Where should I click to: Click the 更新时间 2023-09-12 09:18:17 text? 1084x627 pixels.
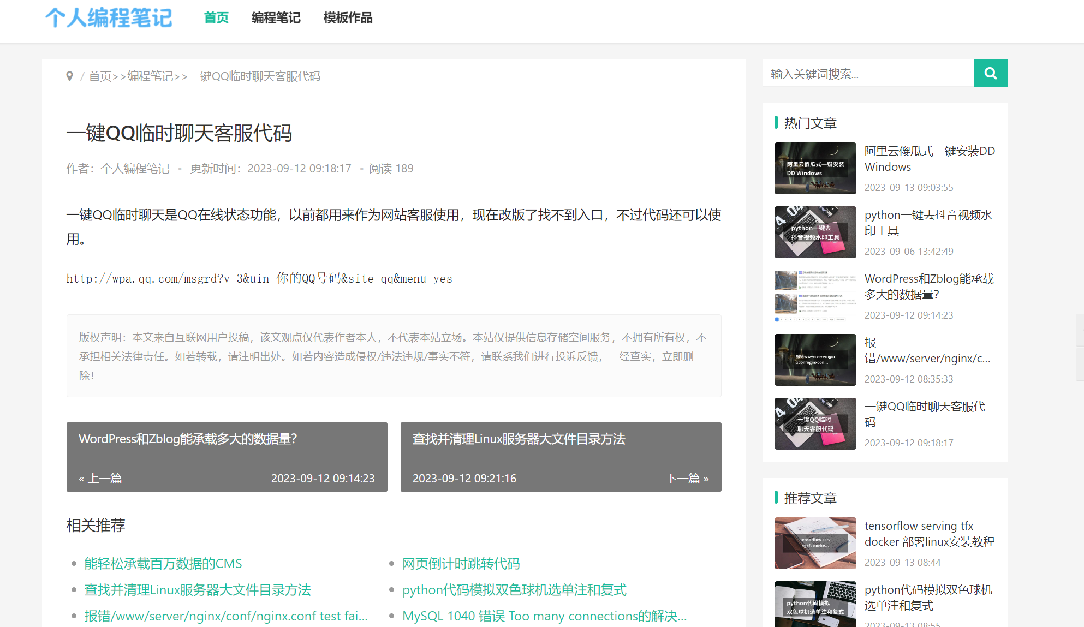pyautogui.click(x=271, y=169)
